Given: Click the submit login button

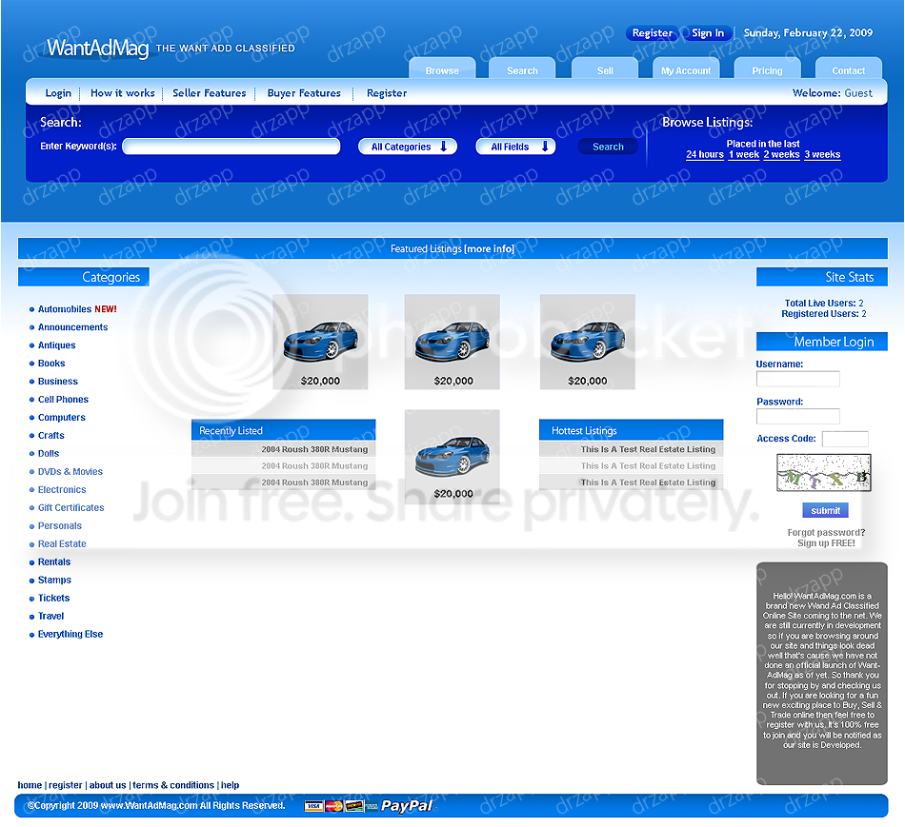Looking at the screenshot, I should click(825, 510).
